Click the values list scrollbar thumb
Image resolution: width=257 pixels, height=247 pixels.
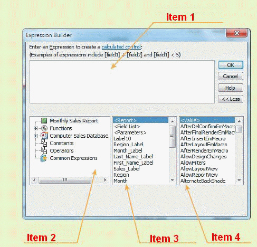tap(239, 129)
